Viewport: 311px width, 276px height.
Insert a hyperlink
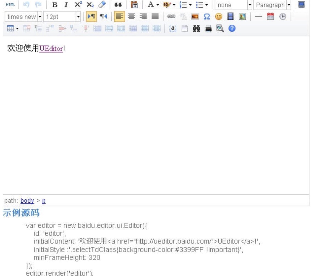tap(171, 16)
